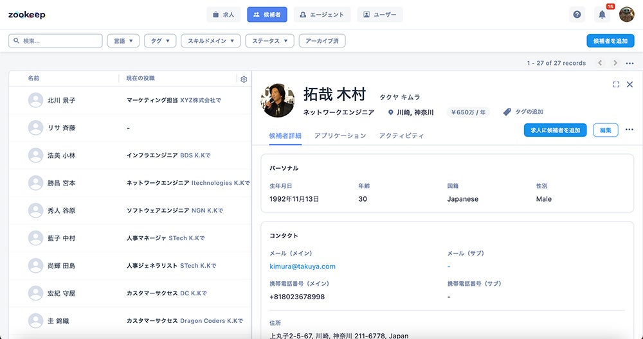
Task: Go to the 候補者 section
Action: 267,15
